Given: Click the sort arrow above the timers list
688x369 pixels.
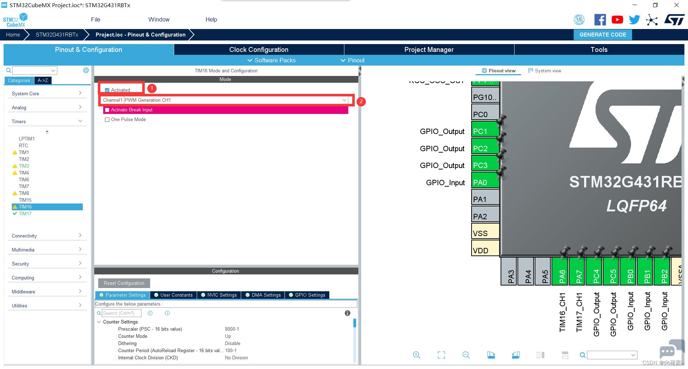Looking at the screenshot, I should coord(47,132).
